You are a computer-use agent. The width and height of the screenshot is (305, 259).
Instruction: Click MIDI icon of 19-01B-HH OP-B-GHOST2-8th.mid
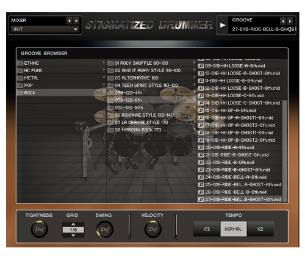(x=201, y=140)
